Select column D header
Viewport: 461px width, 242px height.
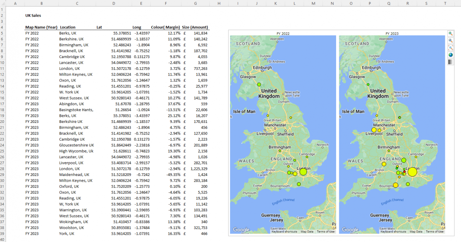pyautogui.click(x=114, y=3)
